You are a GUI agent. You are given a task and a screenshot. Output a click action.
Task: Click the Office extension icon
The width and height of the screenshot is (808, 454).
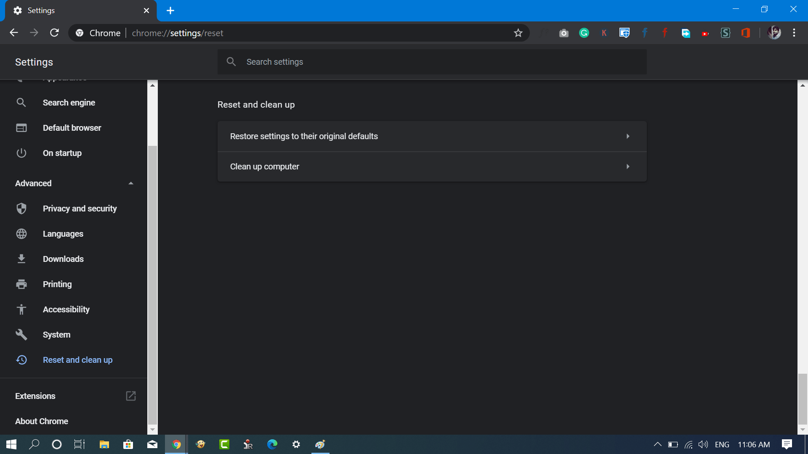[746, 33]
